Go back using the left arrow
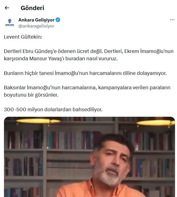177x197 pixels. 7,8
